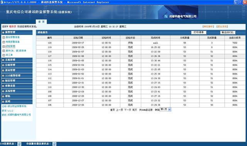Click the 巡检状态 column header
The width and height of the screenshot is (247, 146).
pyautogui.click(x=130, y=38)
